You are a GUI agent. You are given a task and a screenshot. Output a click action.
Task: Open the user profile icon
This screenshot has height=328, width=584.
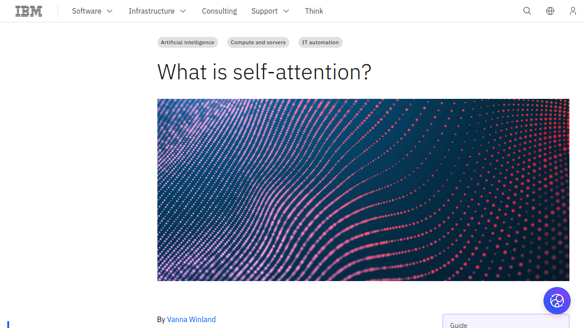click(573, 11)
